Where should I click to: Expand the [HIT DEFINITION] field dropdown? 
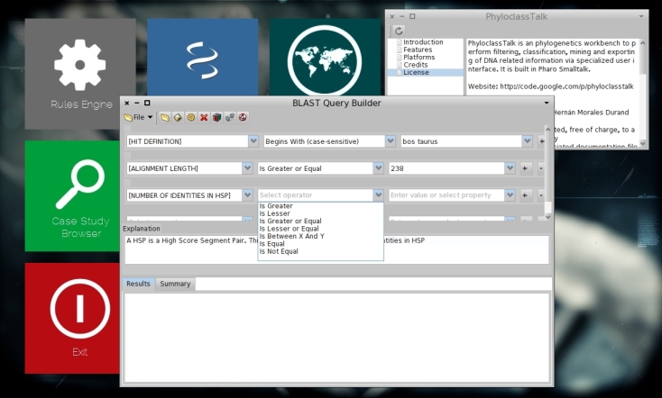[x=253, y=141]
